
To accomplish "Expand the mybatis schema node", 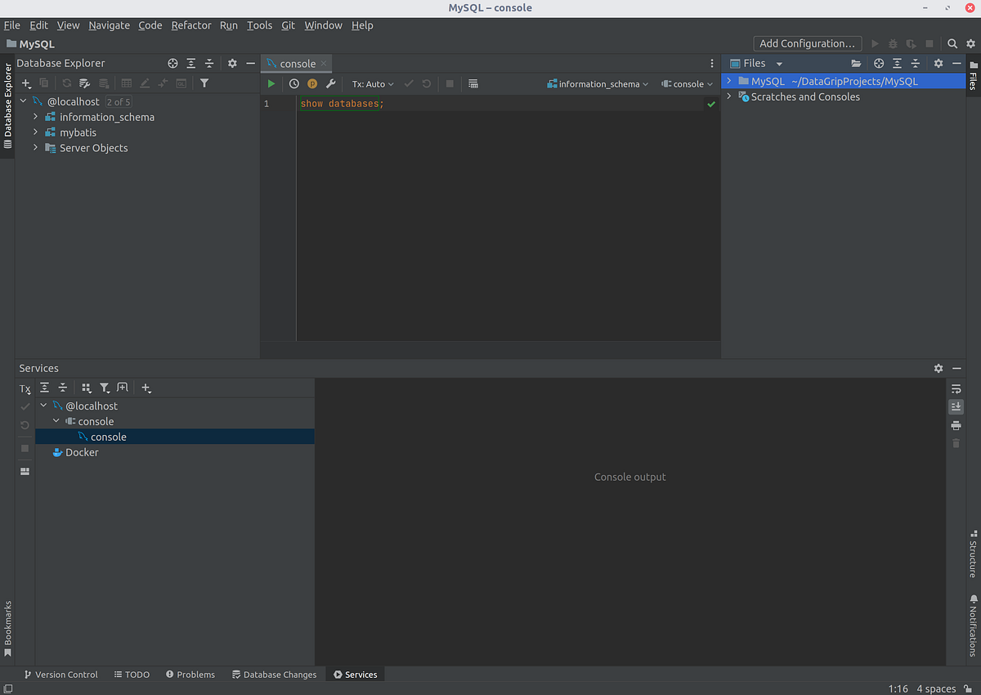I will (x=35, y=132).
